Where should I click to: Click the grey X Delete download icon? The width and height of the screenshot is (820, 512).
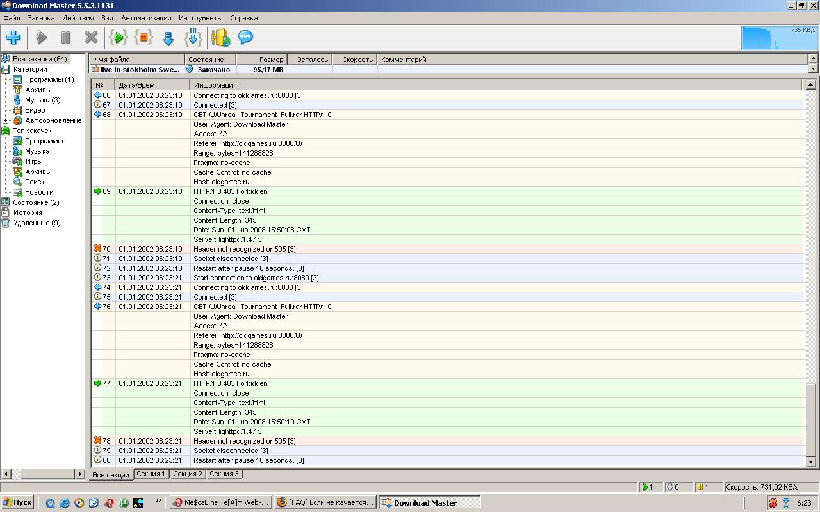click(91, 38)
